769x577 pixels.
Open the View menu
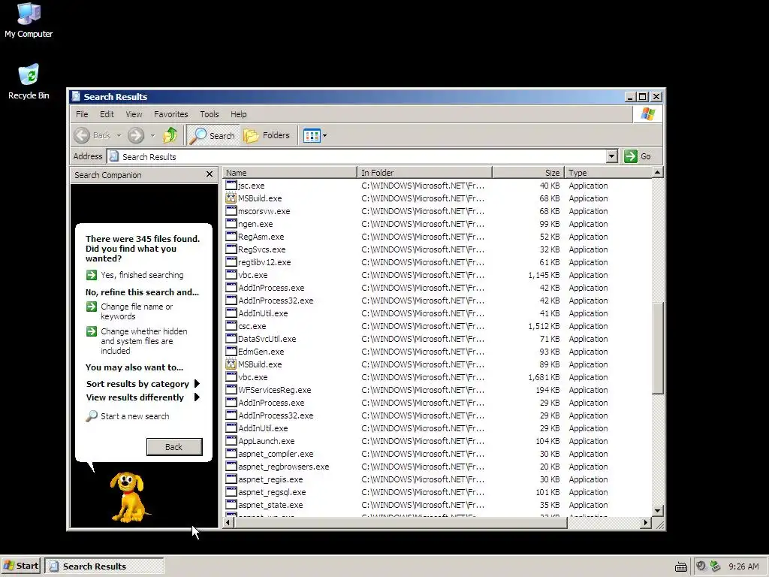[x=134, y=114]
